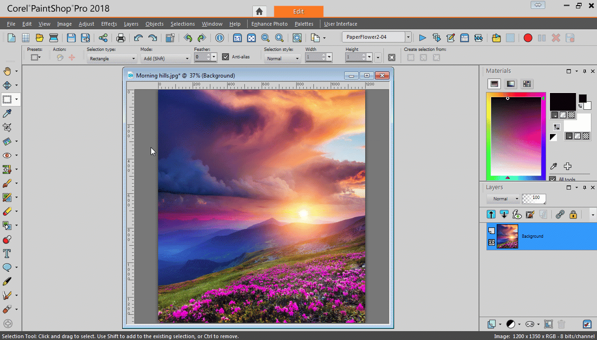
Task: Click the Print icon in toolbar
Action: [121, 38]
